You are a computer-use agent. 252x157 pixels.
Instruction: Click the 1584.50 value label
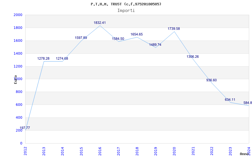click(118, 39)
